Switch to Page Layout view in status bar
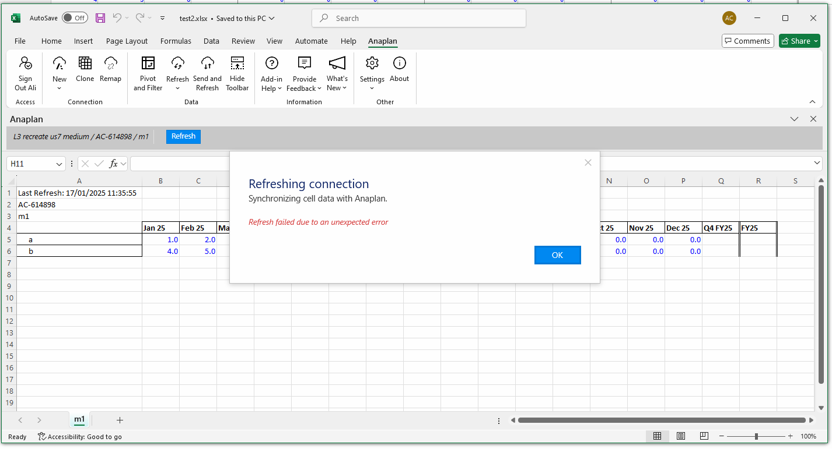The height and width of the screenshot is (449, 832). pyautogui.click(x=681, y=436)
